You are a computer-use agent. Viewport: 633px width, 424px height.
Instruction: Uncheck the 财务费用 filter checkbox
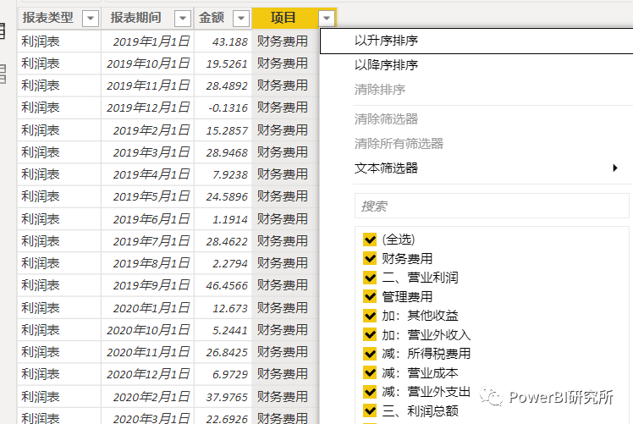[x=370, y=258]
